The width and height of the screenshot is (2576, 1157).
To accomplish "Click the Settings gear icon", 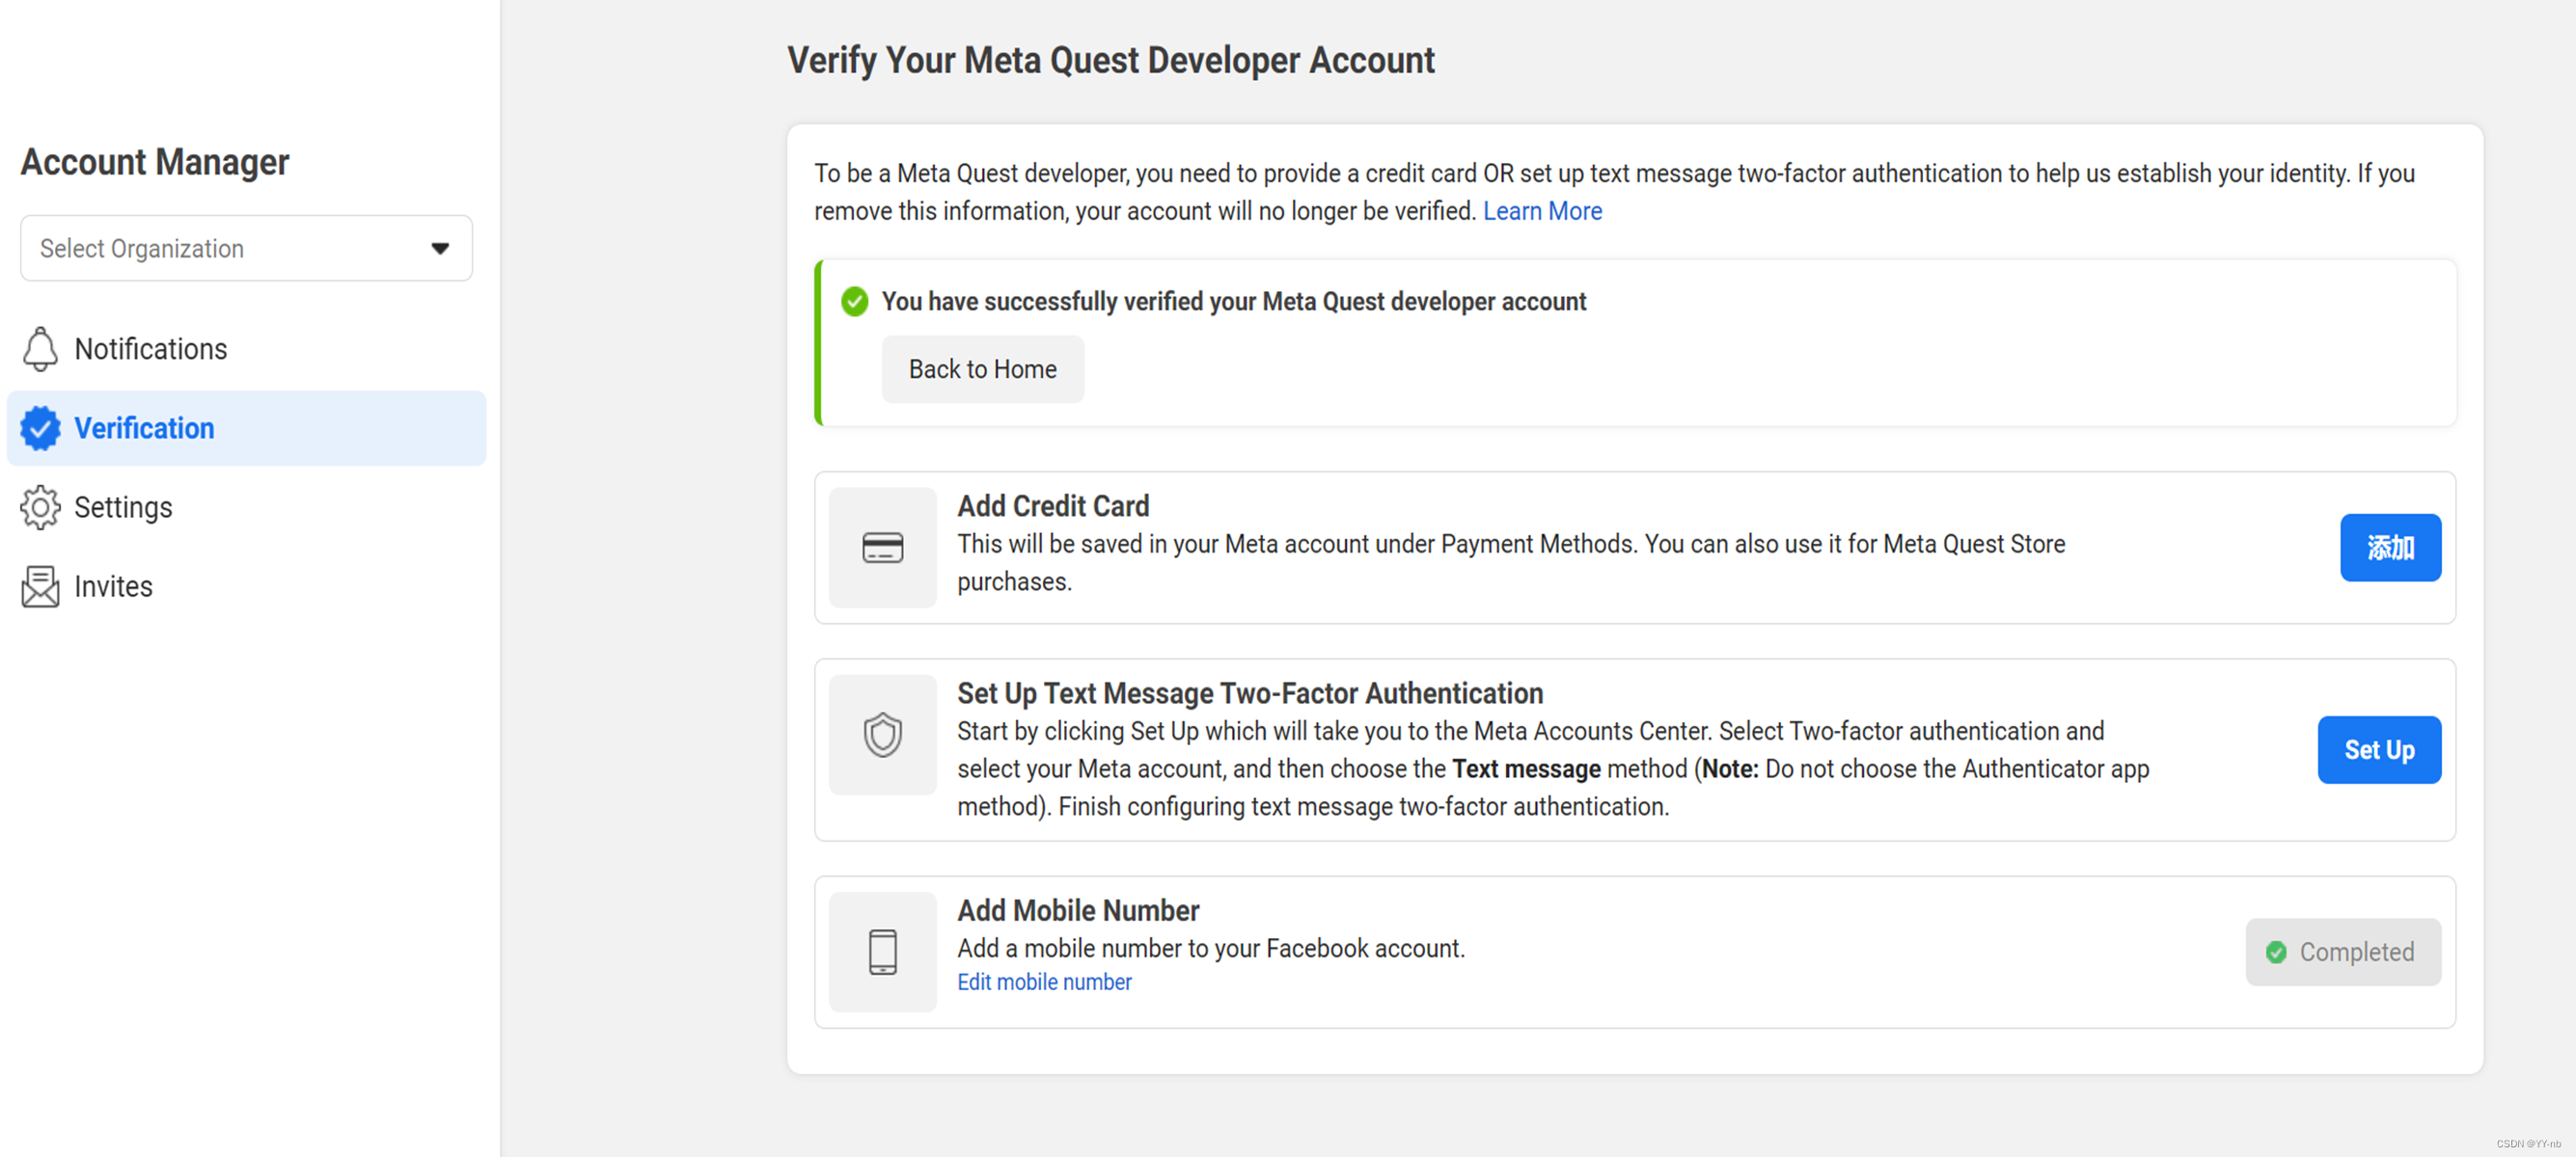I will point(40,507).
